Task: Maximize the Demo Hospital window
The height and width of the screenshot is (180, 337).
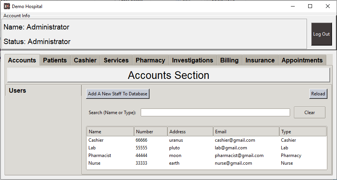Action: 310,6
